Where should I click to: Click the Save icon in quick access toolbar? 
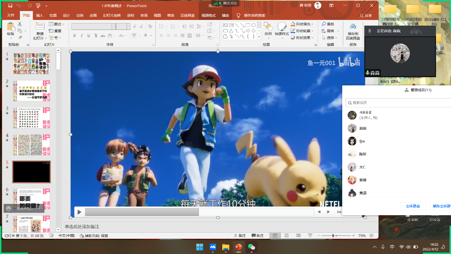pyautogui.click(x=10, y=6)
